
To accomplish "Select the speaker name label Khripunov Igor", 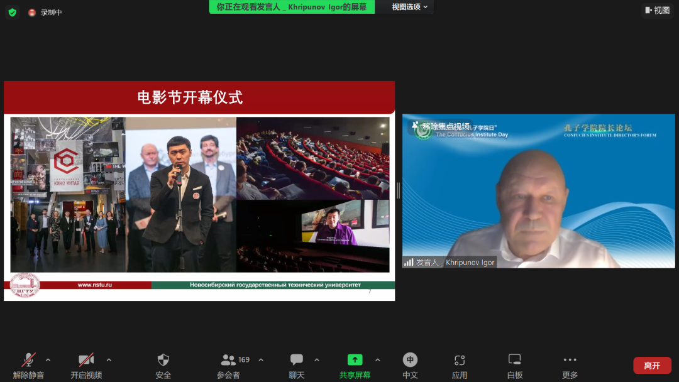I will click(x=470, y=262).
